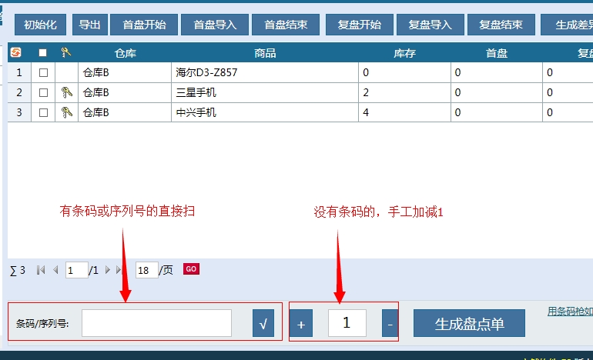Click stock value 2 for 三星手机
The width and height of the screenshot is (593, 360).
(404, 92)
